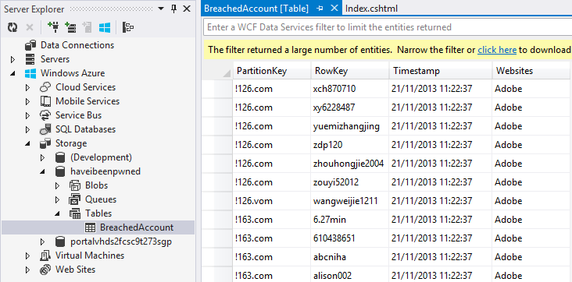This screenshot has width=572, height=282.
Task: Expand the portalvhds2fcsc9t273sgp storage account
Action: pyautogui.click(x=43, y=242)
